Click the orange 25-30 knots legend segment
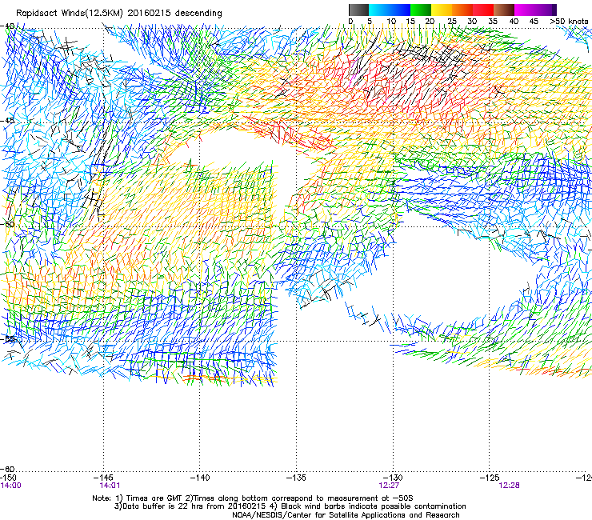Screen dimensions: 592x520 [462, 10]
